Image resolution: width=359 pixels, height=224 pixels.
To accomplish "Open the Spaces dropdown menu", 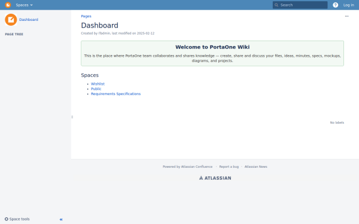I will pos(24,5).
